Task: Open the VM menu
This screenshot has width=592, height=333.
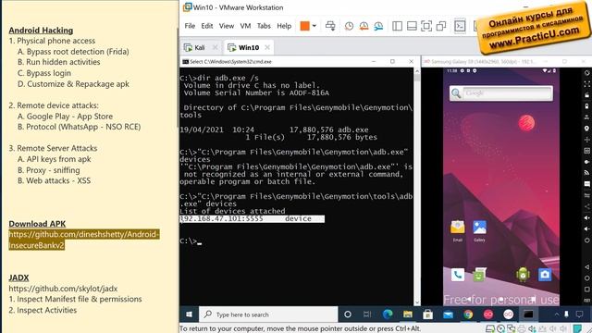Action: point(245,26)
